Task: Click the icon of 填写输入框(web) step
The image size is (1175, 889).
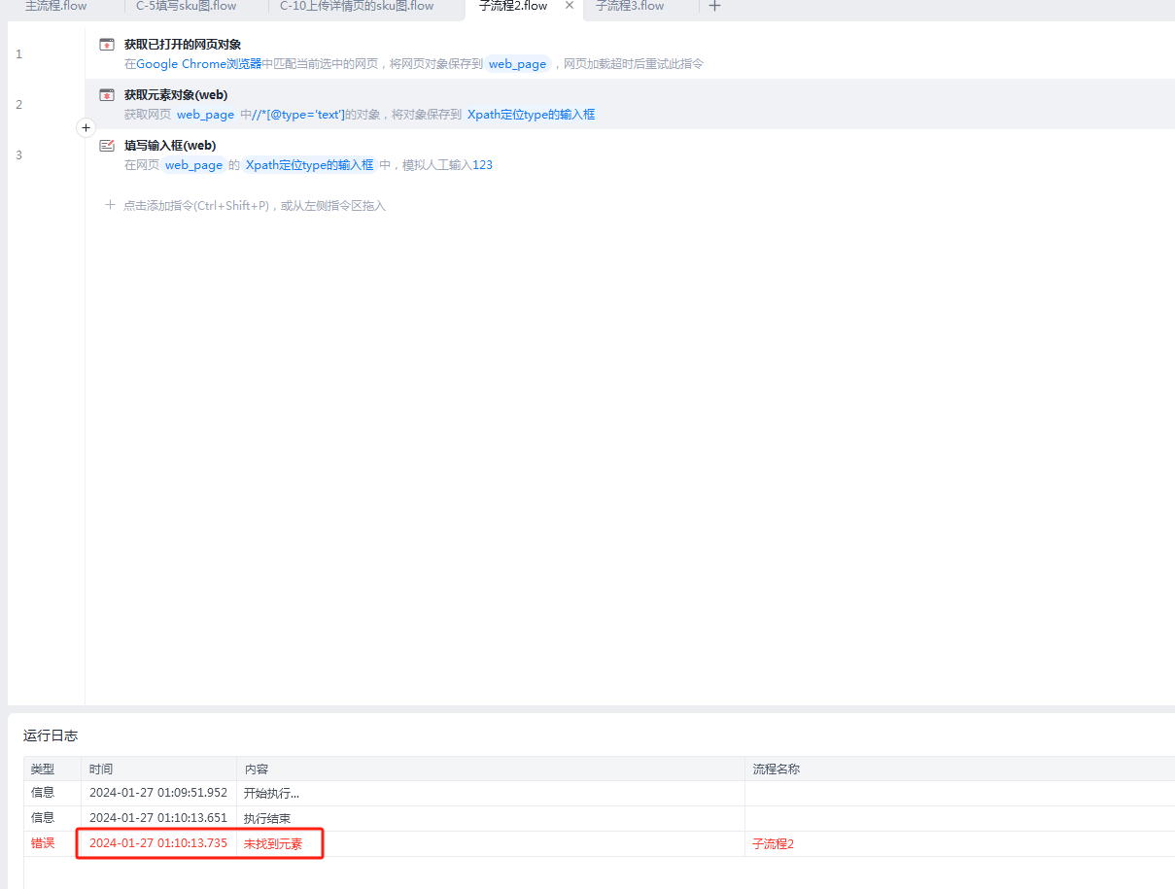Action: pos(107,146)
